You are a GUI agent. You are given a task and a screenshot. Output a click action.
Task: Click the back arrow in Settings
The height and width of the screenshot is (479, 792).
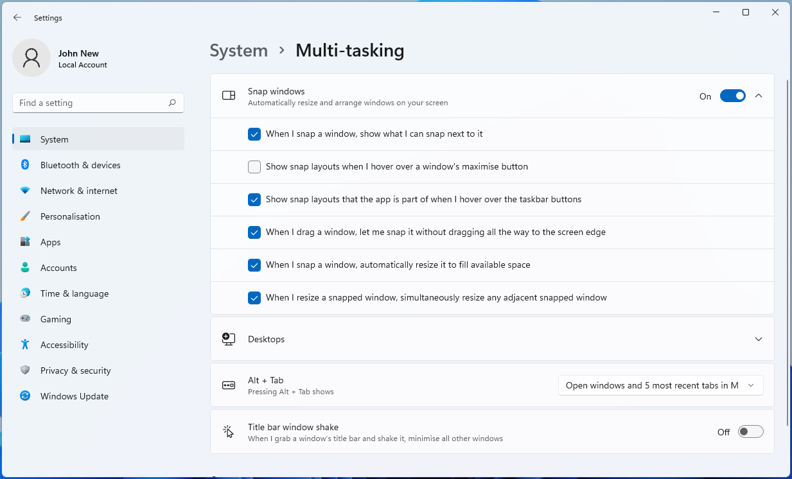[x=17, y=18]
